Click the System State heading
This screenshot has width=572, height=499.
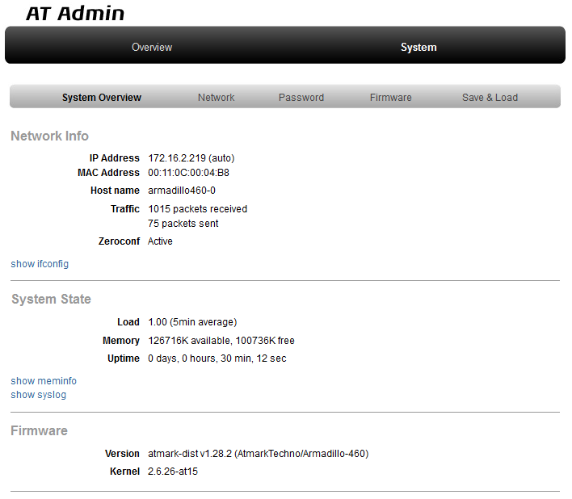[51, 299]
